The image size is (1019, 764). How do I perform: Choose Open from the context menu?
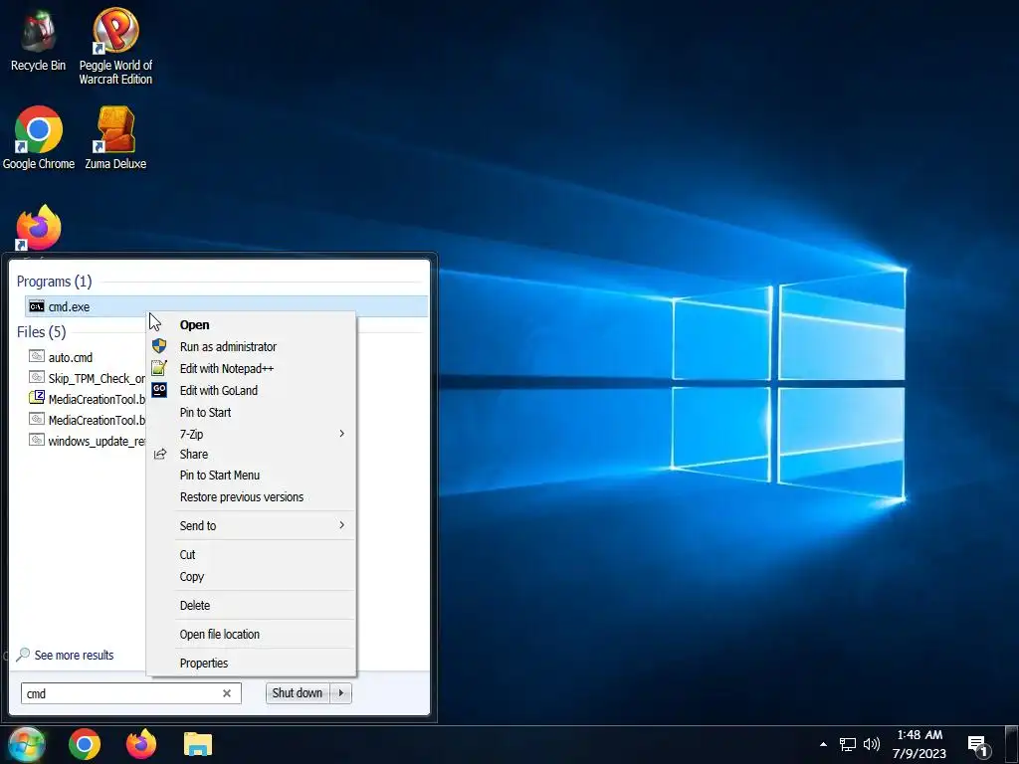point(252,325)
